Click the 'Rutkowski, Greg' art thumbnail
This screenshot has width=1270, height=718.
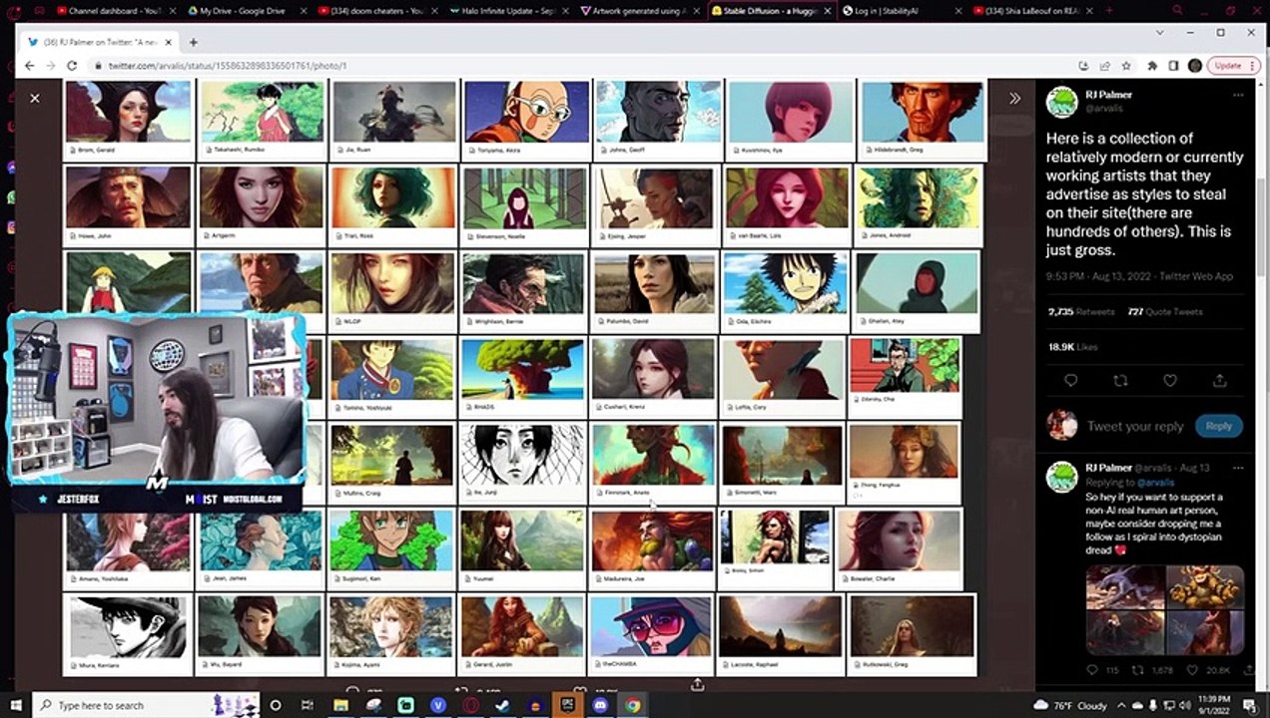tap(912, 634)
